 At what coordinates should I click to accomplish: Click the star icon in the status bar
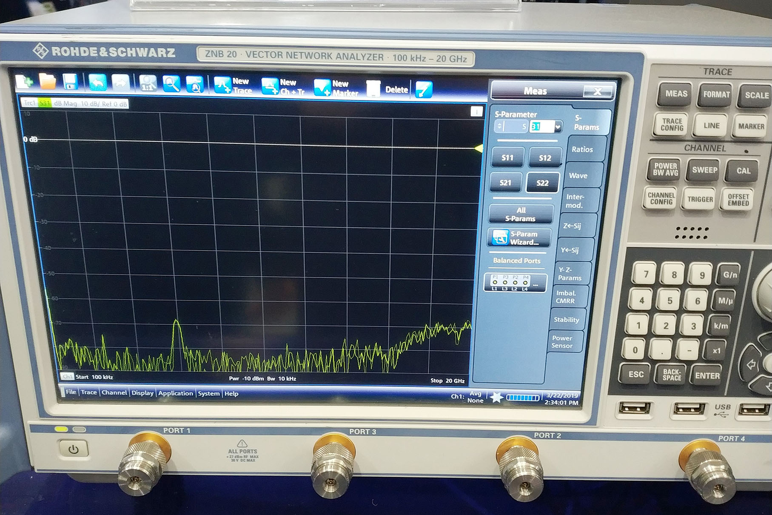pos(496,398)
